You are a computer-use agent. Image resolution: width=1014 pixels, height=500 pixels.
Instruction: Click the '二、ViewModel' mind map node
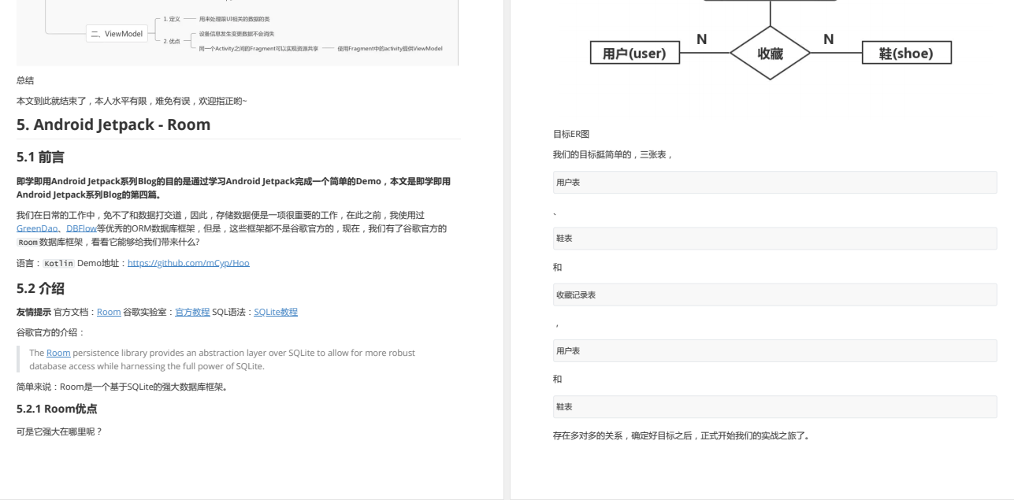(x=115, y=33)
